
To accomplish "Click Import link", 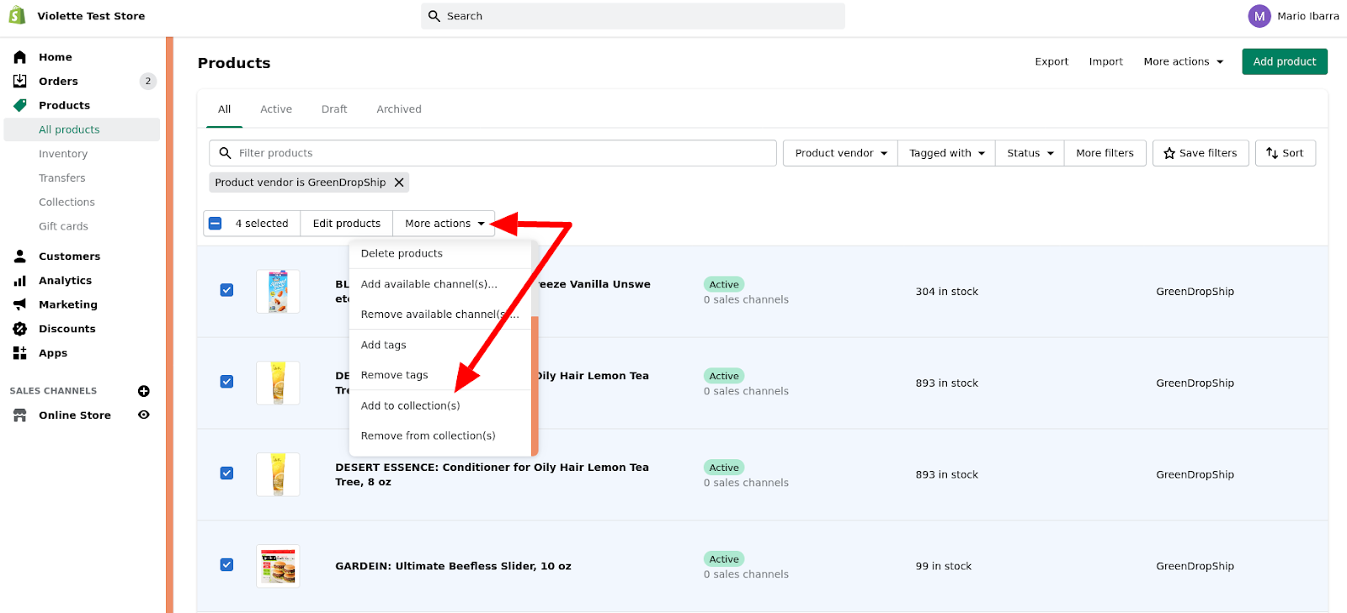I will click(1105, 61).
